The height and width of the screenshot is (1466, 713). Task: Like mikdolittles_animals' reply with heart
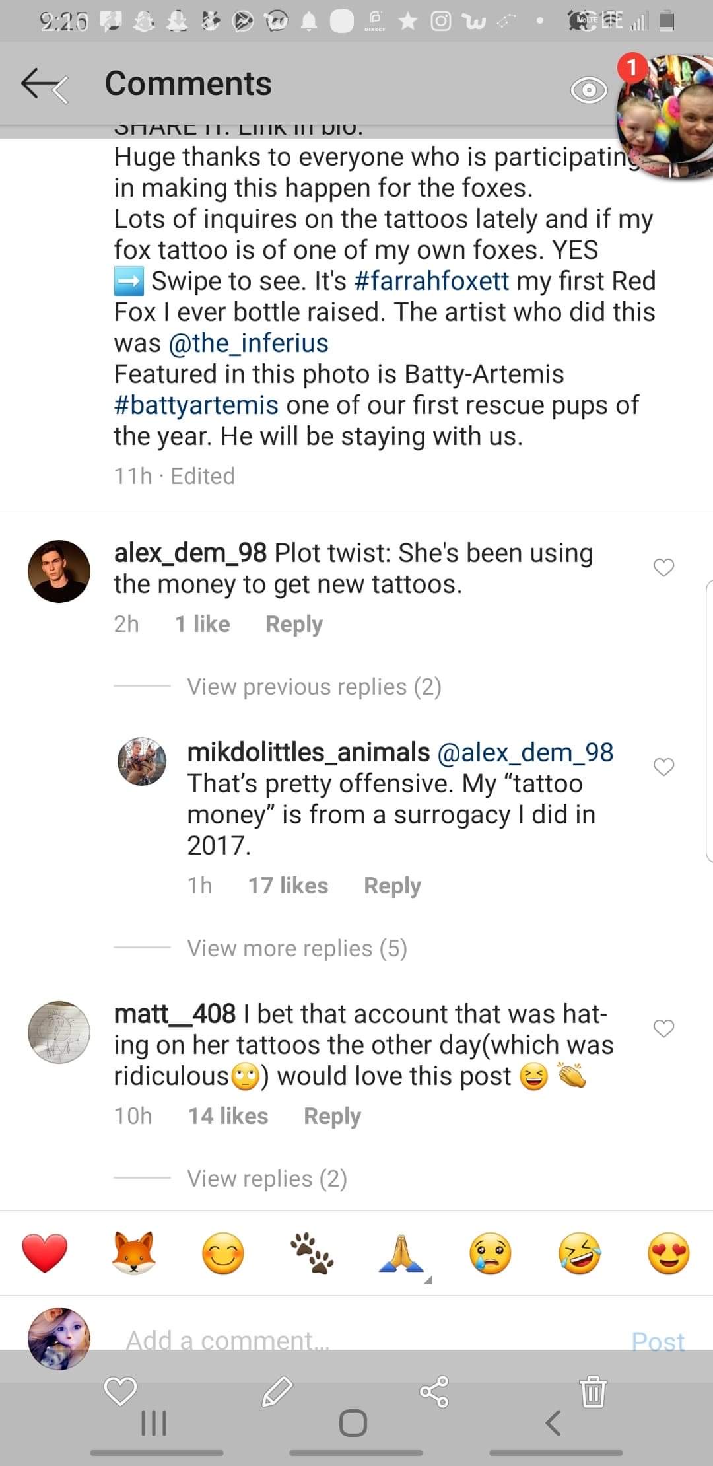coord(663,767)
